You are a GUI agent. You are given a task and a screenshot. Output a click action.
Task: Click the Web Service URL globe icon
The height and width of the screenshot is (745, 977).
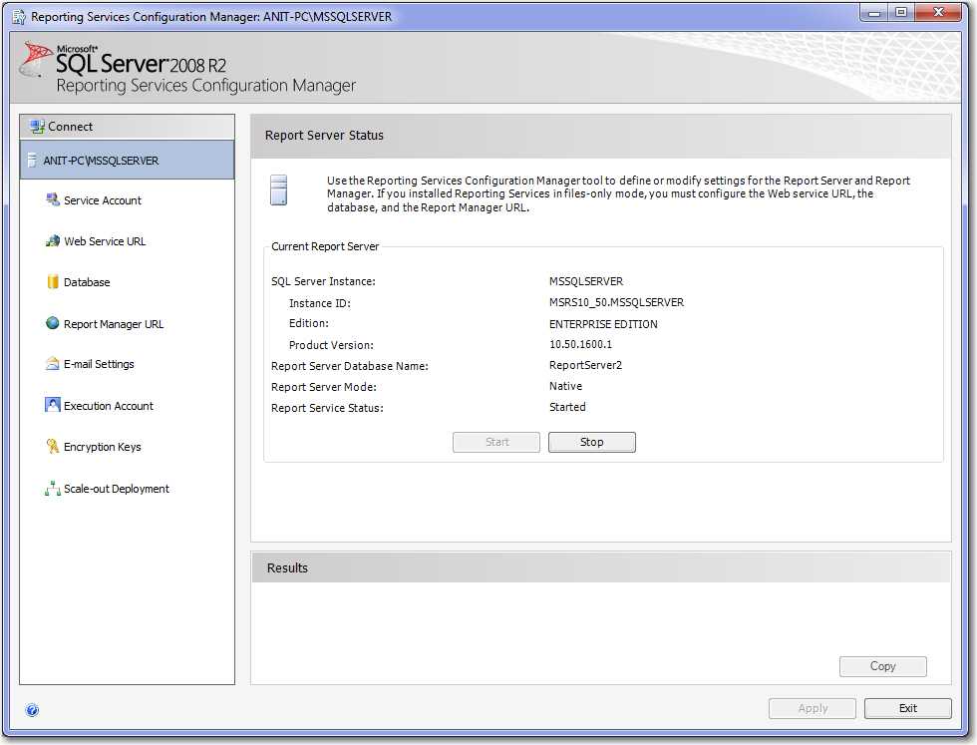tap(53, 241)
